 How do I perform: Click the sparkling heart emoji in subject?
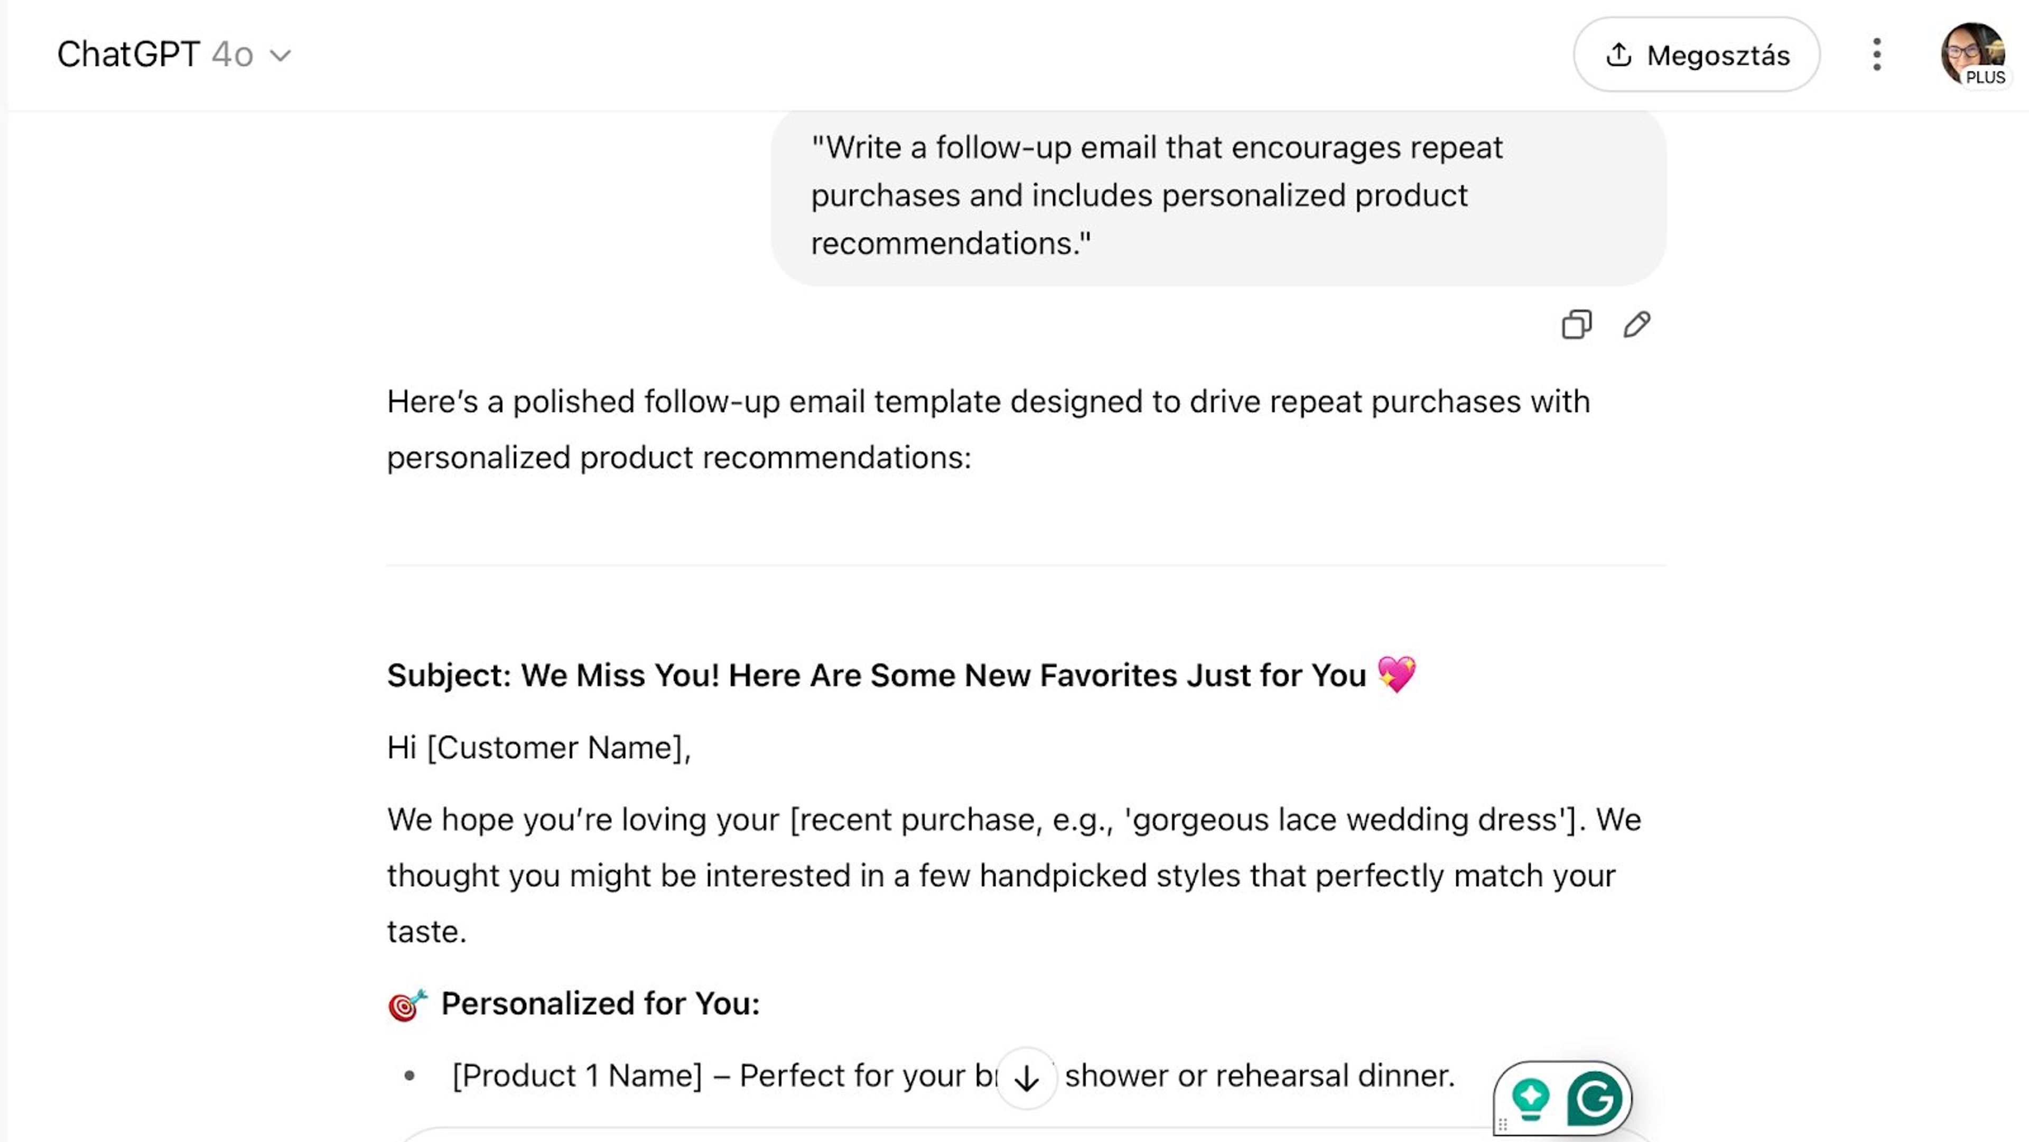click(1397, 675)
